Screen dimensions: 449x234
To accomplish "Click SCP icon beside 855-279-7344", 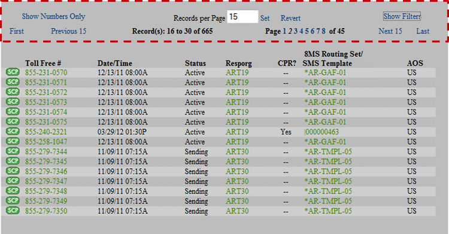I will [x=13, y=151].
